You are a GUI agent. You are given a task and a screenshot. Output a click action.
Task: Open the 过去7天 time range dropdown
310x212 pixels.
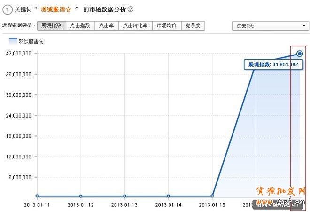tap(270, 26)
